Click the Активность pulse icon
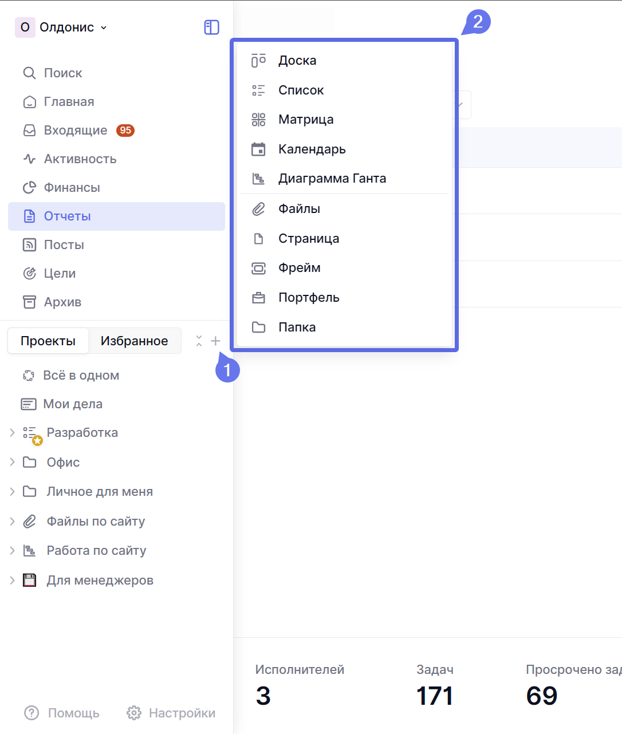622x734 pixels. point(29,159)
